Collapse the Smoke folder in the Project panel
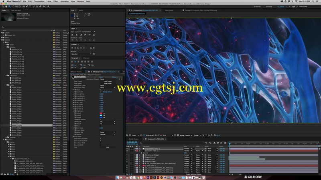The height and width of the screenshot is (180, 321). (x=6, y=85)
